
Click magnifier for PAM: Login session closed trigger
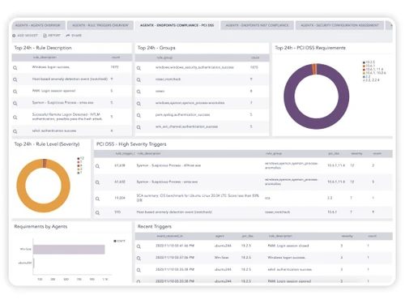tap(139, 246)
